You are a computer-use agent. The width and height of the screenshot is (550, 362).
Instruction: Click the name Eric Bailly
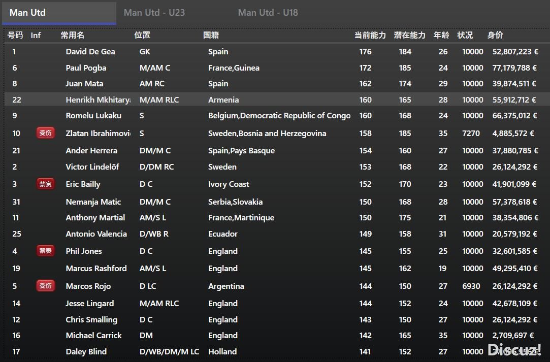[x=83, y=184]
